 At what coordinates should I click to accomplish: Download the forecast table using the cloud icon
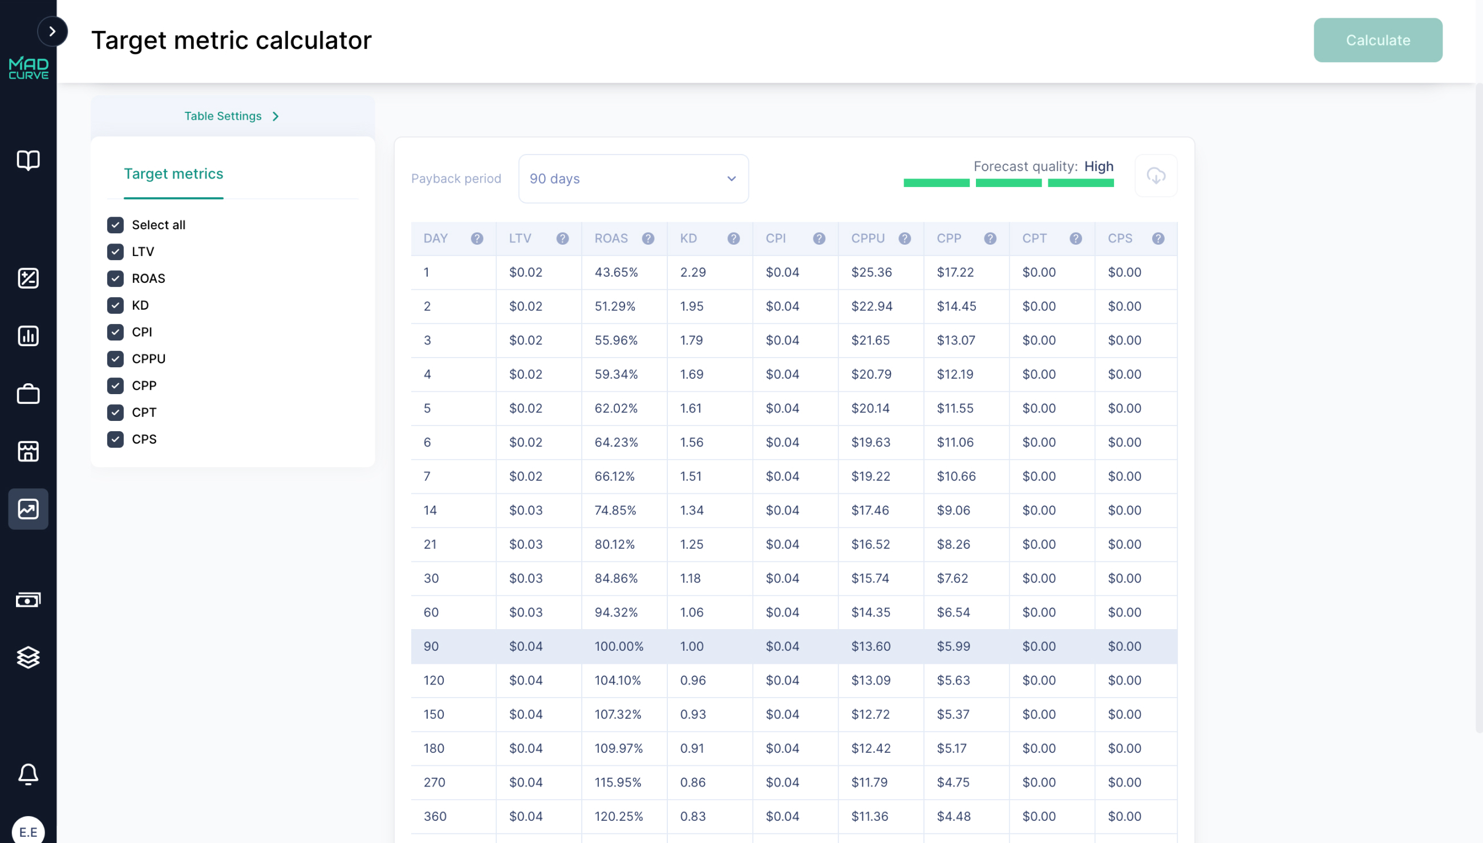click(1156, 176)
